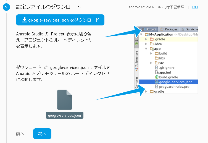Go back with 前へ

pos(20,134)
